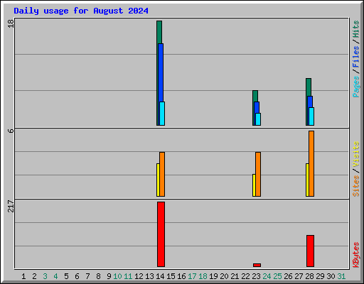Viewport: 364px width, 284px height.
Task: Click the yellow Visits bar for day 14
Action: pos(158,180)
